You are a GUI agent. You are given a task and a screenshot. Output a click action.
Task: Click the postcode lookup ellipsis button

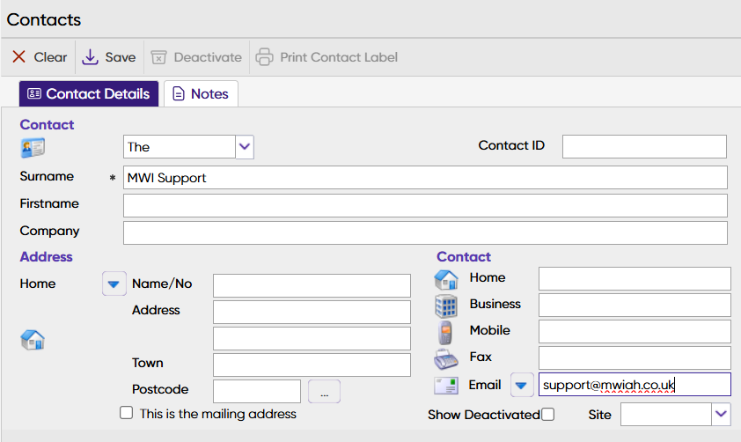(x=324, y=392)
